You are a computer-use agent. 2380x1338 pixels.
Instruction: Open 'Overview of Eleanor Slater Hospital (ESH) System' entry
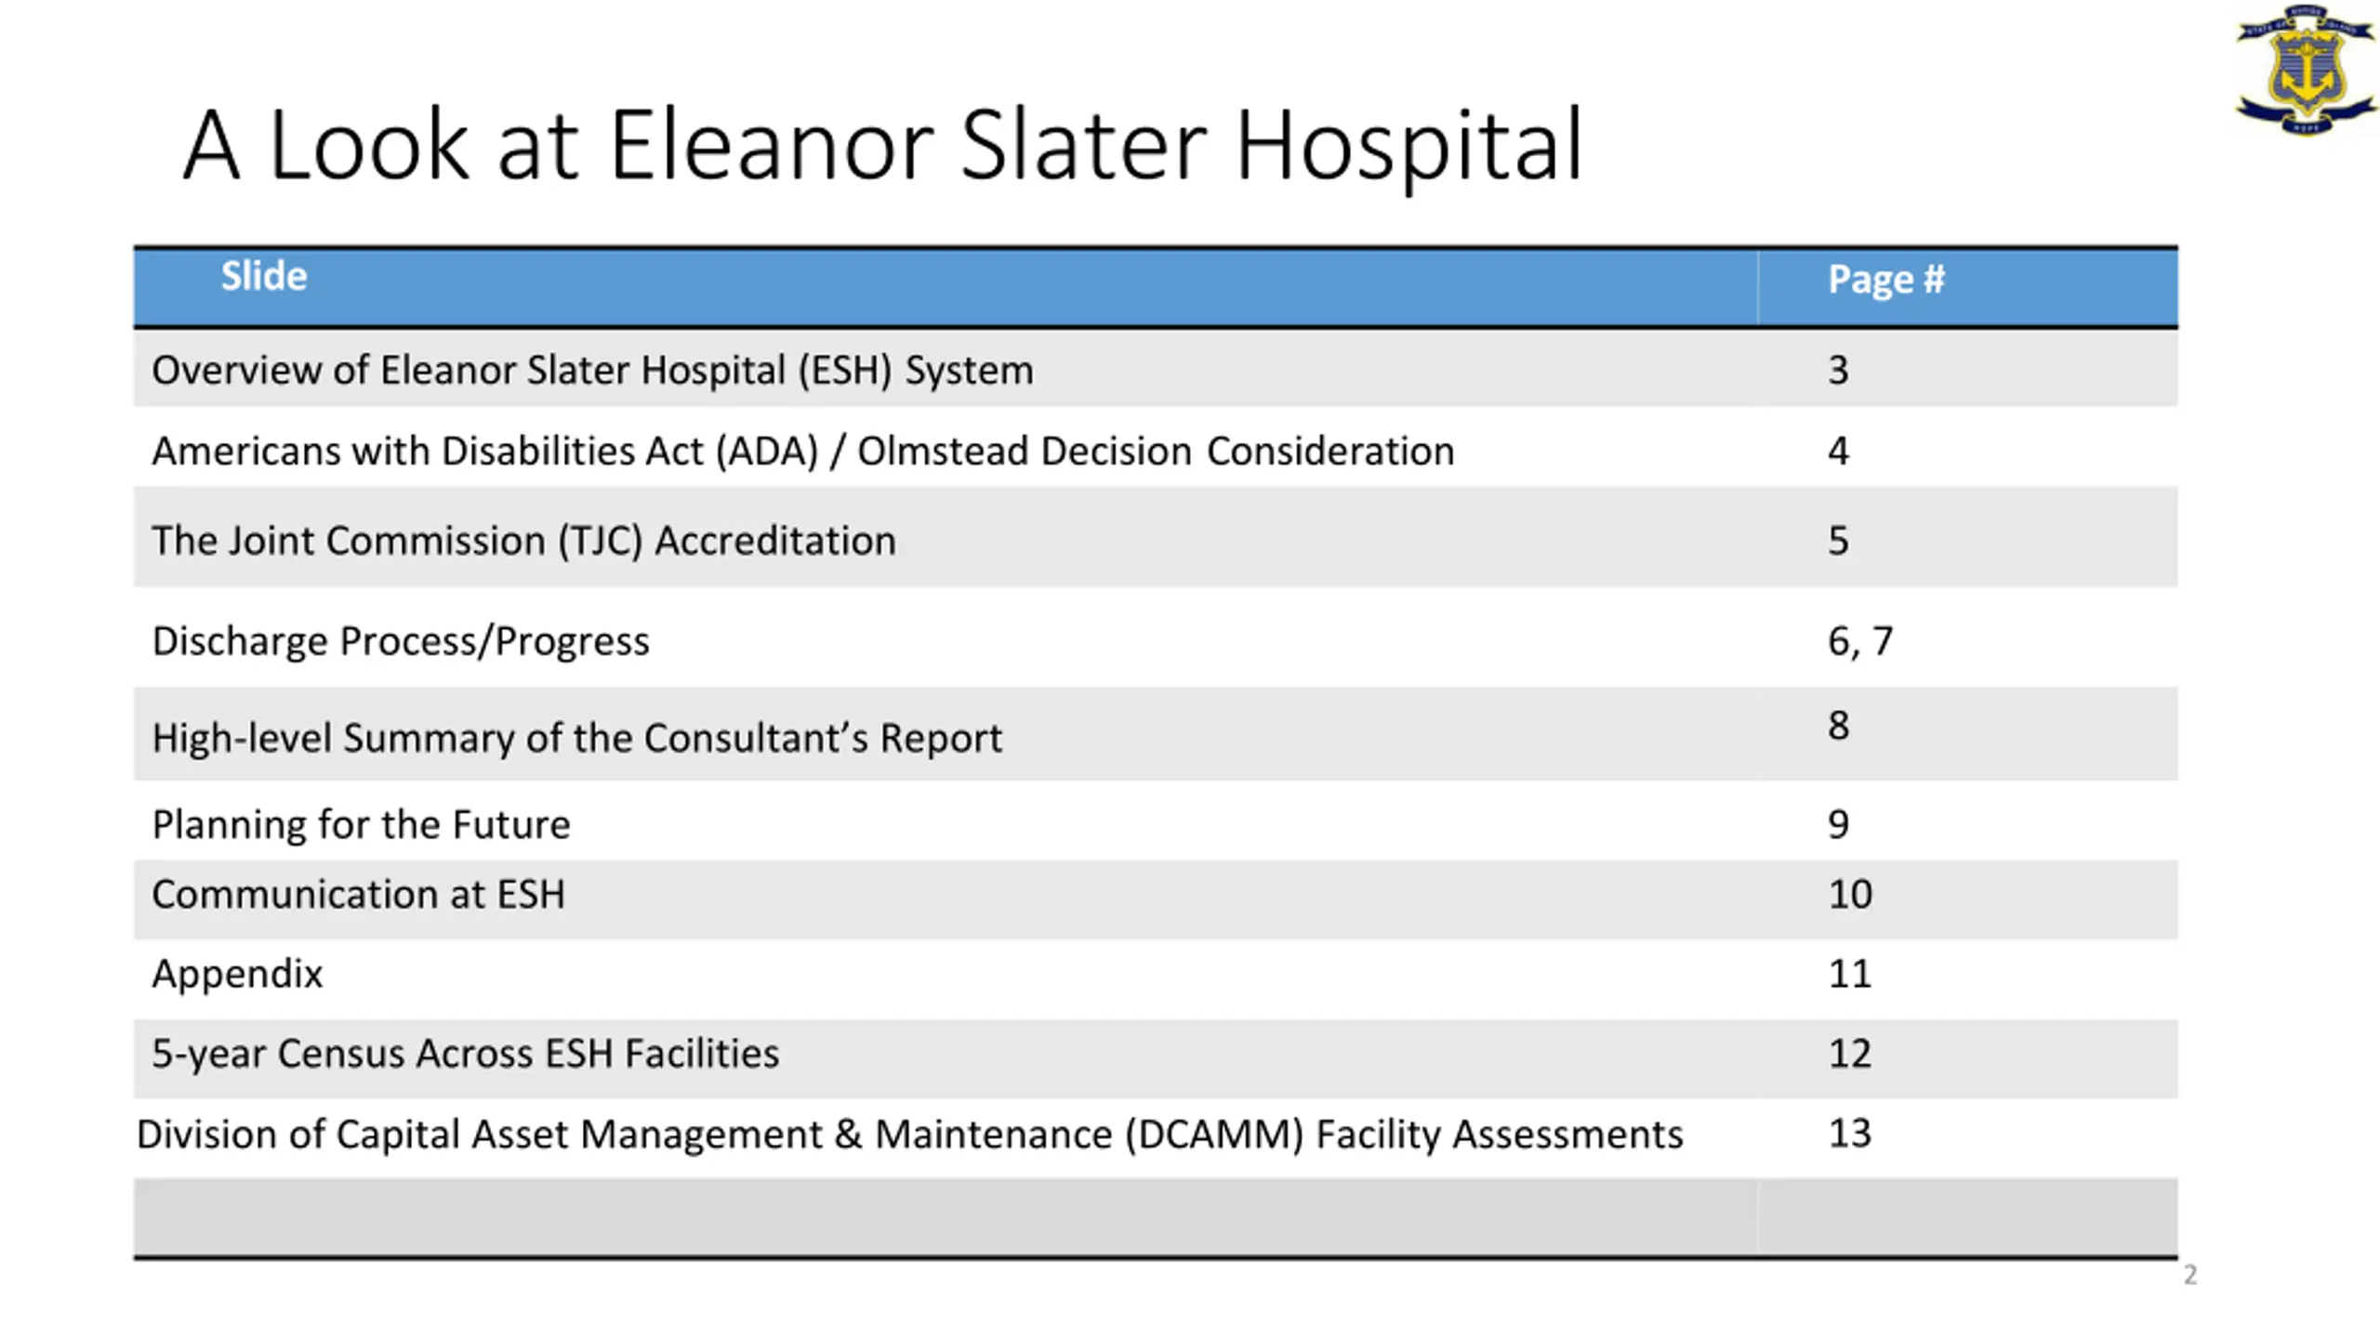592,371
